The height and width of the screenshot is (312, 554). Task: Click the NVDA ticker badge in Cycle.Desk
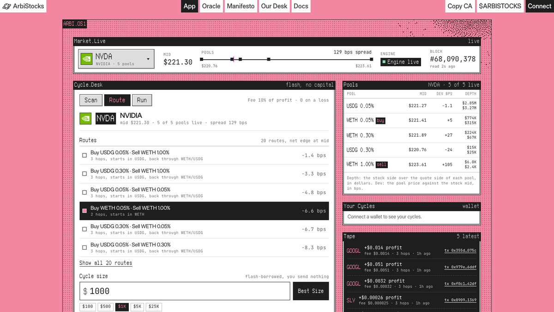click(105, 118)
